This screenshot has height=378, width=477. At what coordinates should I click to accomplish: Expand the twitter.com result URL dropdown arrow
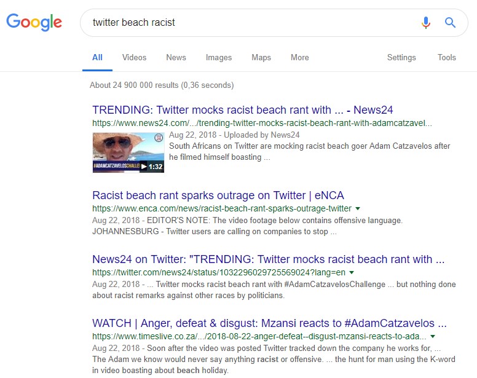pos(352,272)
